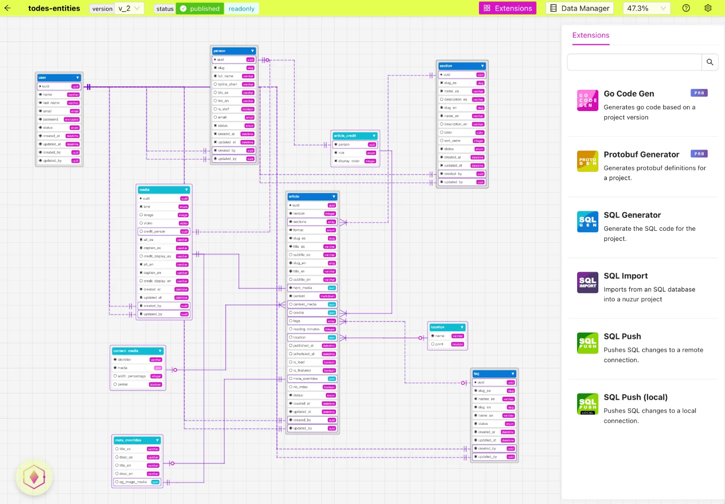Screen dimensions: 725x504
Task: Select the color field in section table
Action: pyautogui.click(x=462, y=133)
